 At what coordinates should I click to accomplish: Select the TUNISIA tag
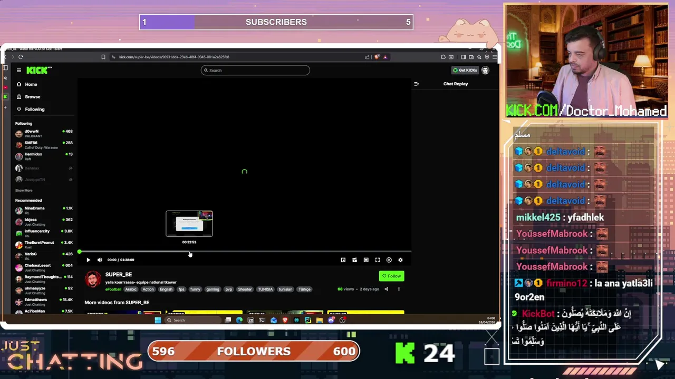coord(265,289)
